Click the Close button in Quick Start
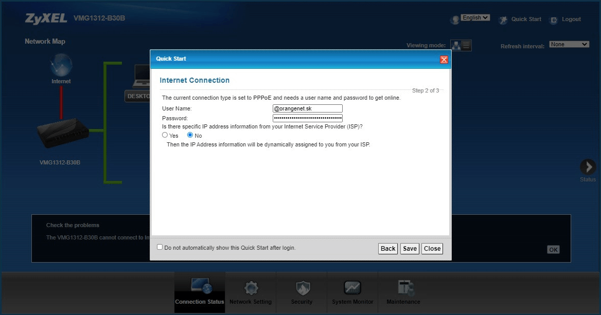Screen dimensions: 601x315 [432, 248]
